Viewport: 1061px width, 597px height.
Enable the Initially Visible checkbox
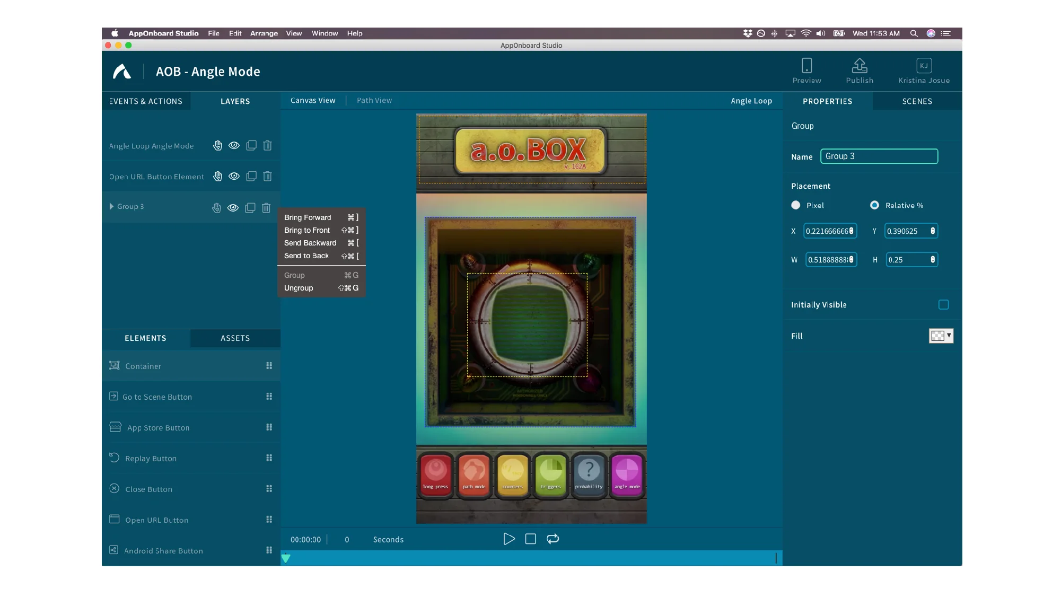[x=943, y=305]
